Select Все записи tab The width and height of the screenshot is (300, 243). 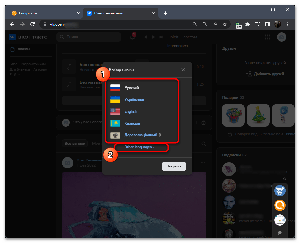click(75, 144)
